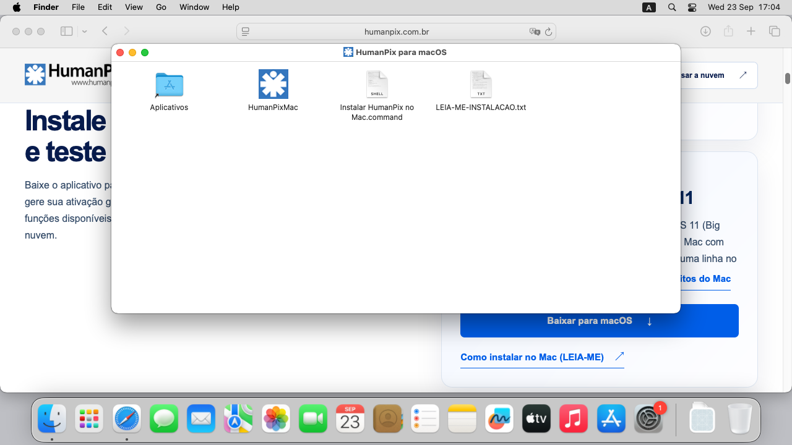Open the Window menu
Image resolution: width=792 pixels, height=445 pixels.
point(194,7)
